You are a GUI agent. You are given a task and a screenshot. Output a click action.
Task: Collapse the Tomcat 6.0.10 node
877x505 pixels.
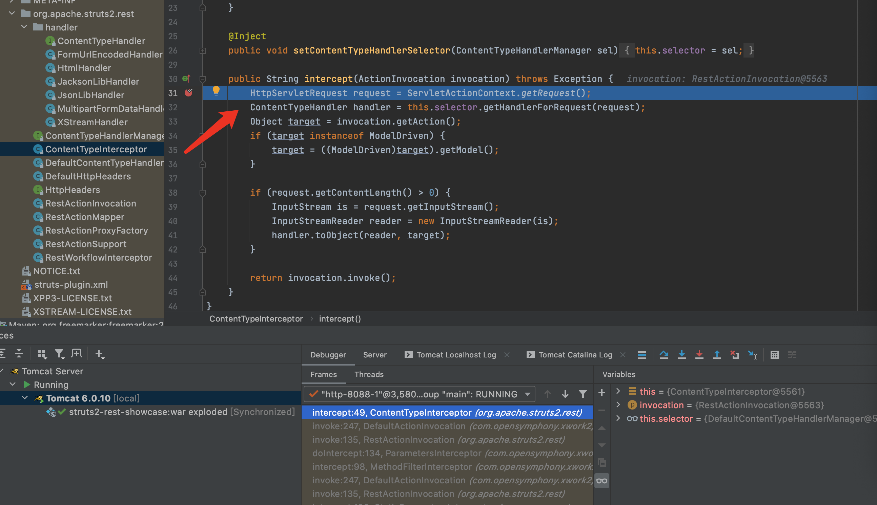coord(25,398)
